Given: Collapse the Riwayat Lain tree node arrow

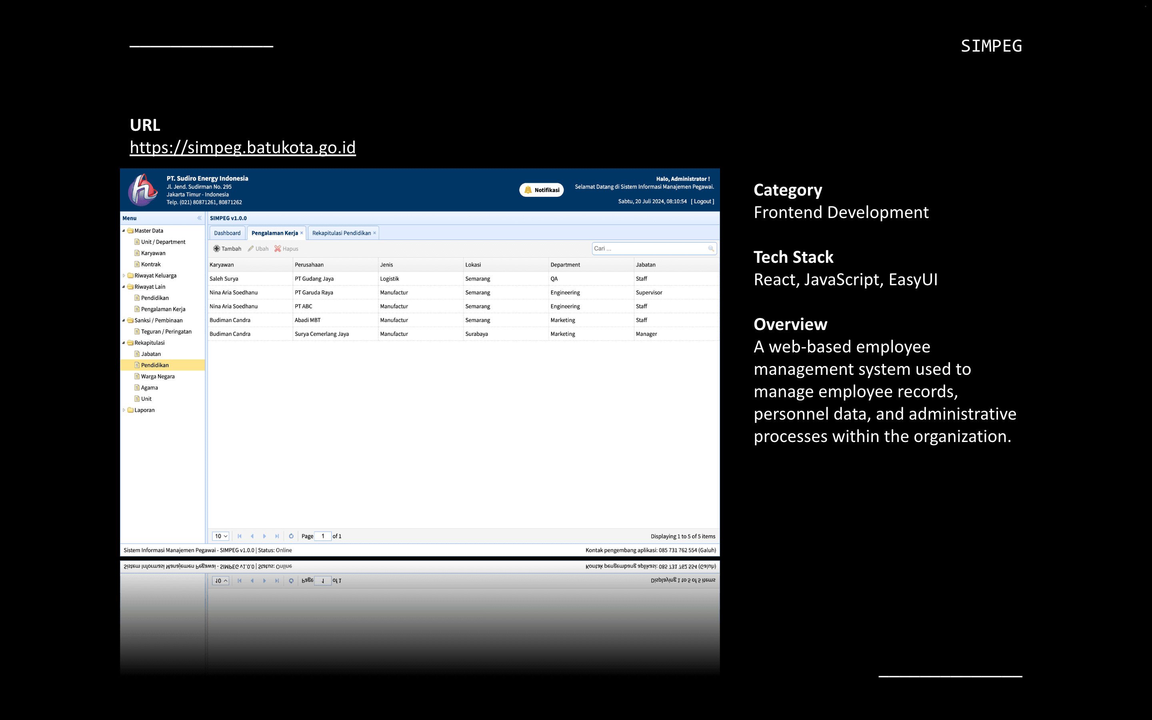Looking at the screenshot, I should [124, 287].
